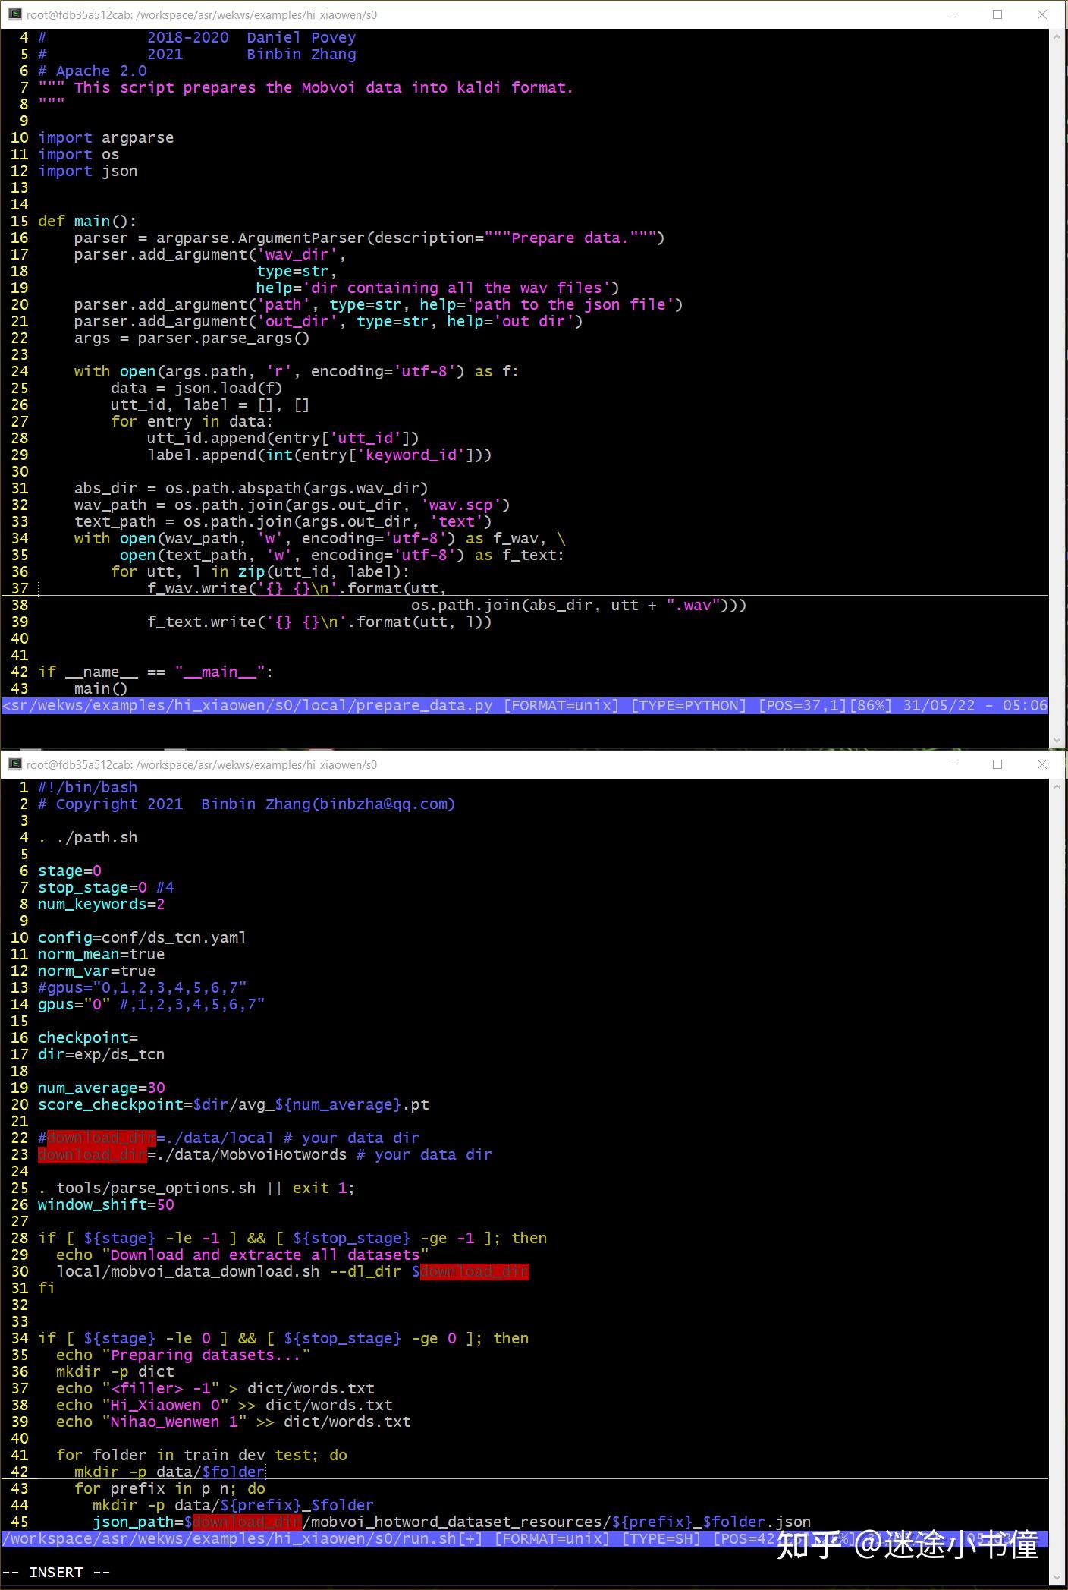Click the 'import json' line
The width and height of the screenshot is (1068, 1590).
pyautogui.click(x=87, y=171)
